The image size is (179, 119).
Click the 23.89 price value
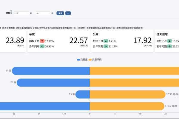coord(15,40)
